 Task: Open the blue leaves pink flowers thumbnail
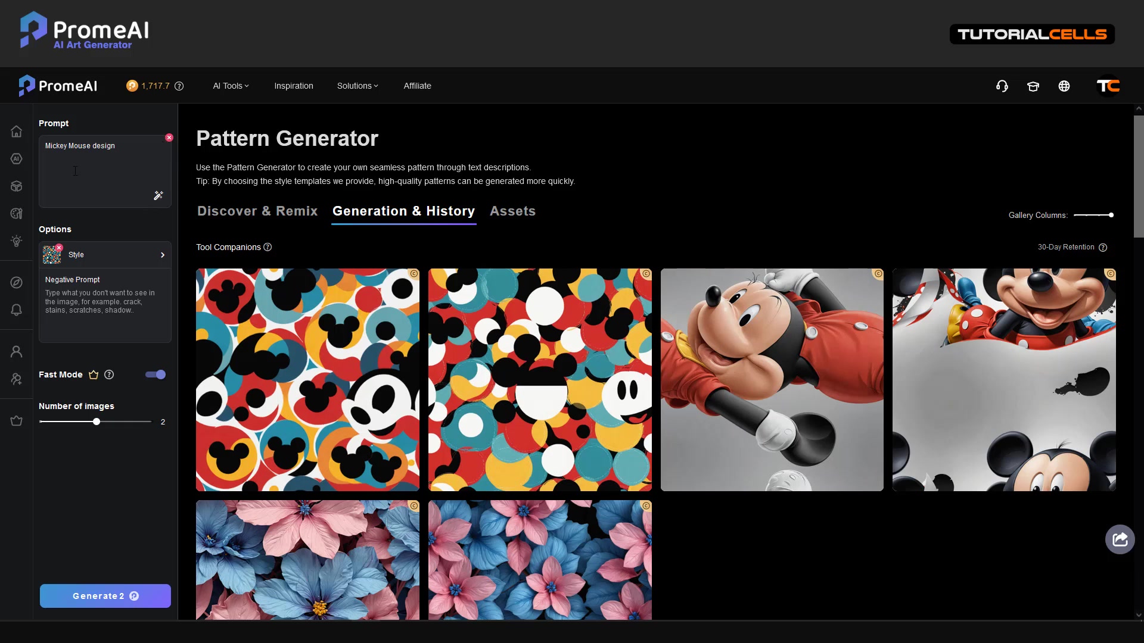(x=540, y=560)
